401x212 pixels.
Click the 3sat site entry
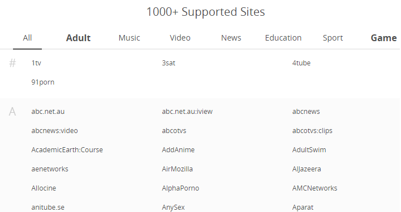point(169,63)
